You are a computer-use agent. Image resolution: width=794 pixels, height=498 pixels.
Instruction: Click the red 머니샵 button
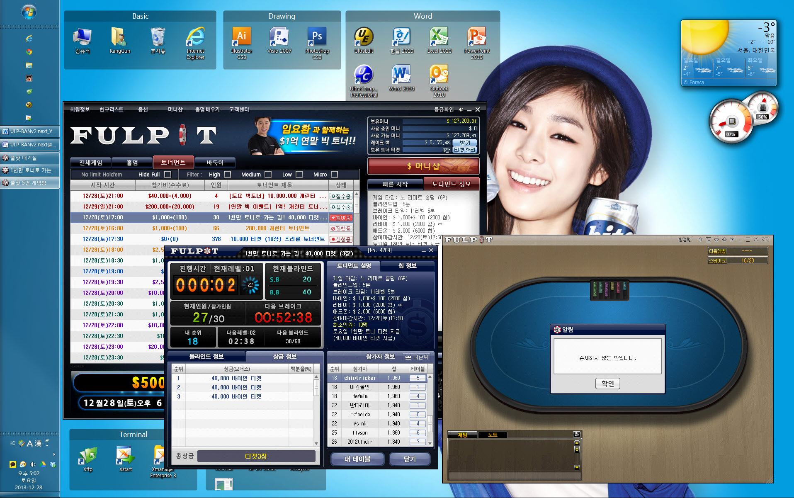(x=423, y=166)
